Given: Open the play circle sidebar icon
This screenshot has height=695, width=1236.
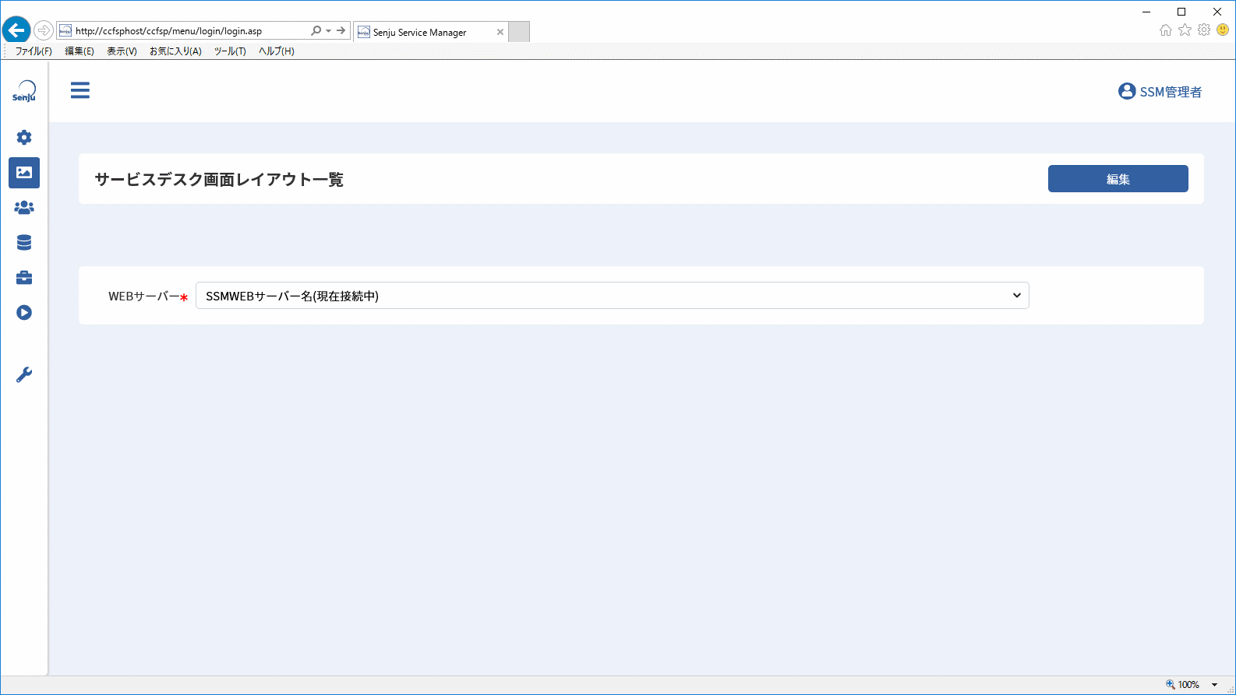Looking at the screenshot, I should pyautogui.click(x=24, y=313).
